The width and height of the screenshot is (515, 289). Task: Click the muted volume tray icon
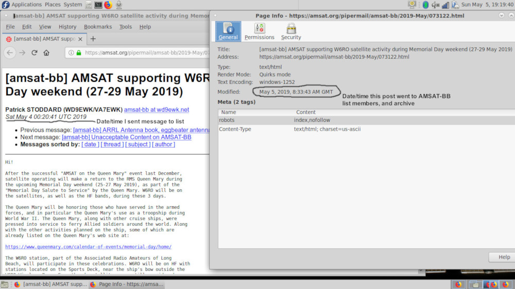coord(435,5)
